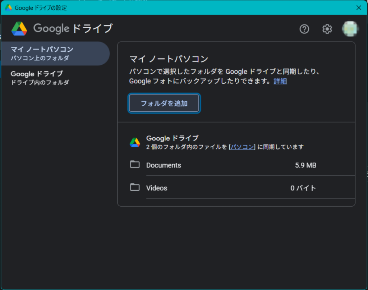Open the パソコン link
The image size is (368, 290).
tap(242, 147)
